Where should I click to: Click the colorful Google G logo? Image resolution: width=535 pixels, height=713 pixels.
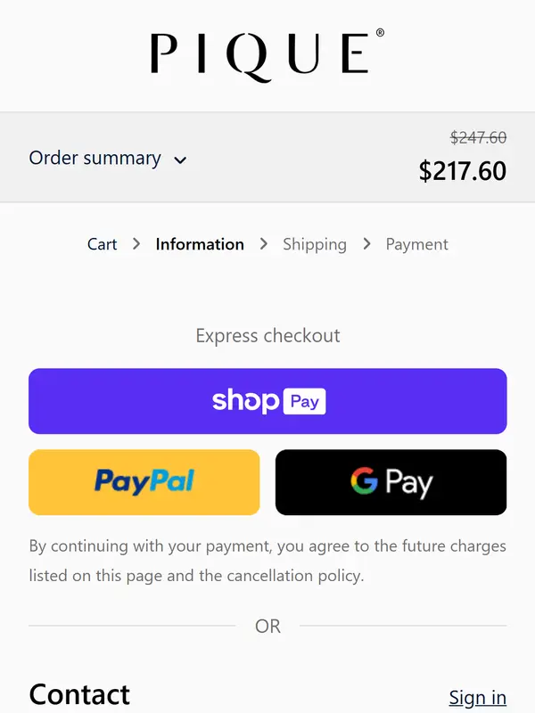(364, 481)
